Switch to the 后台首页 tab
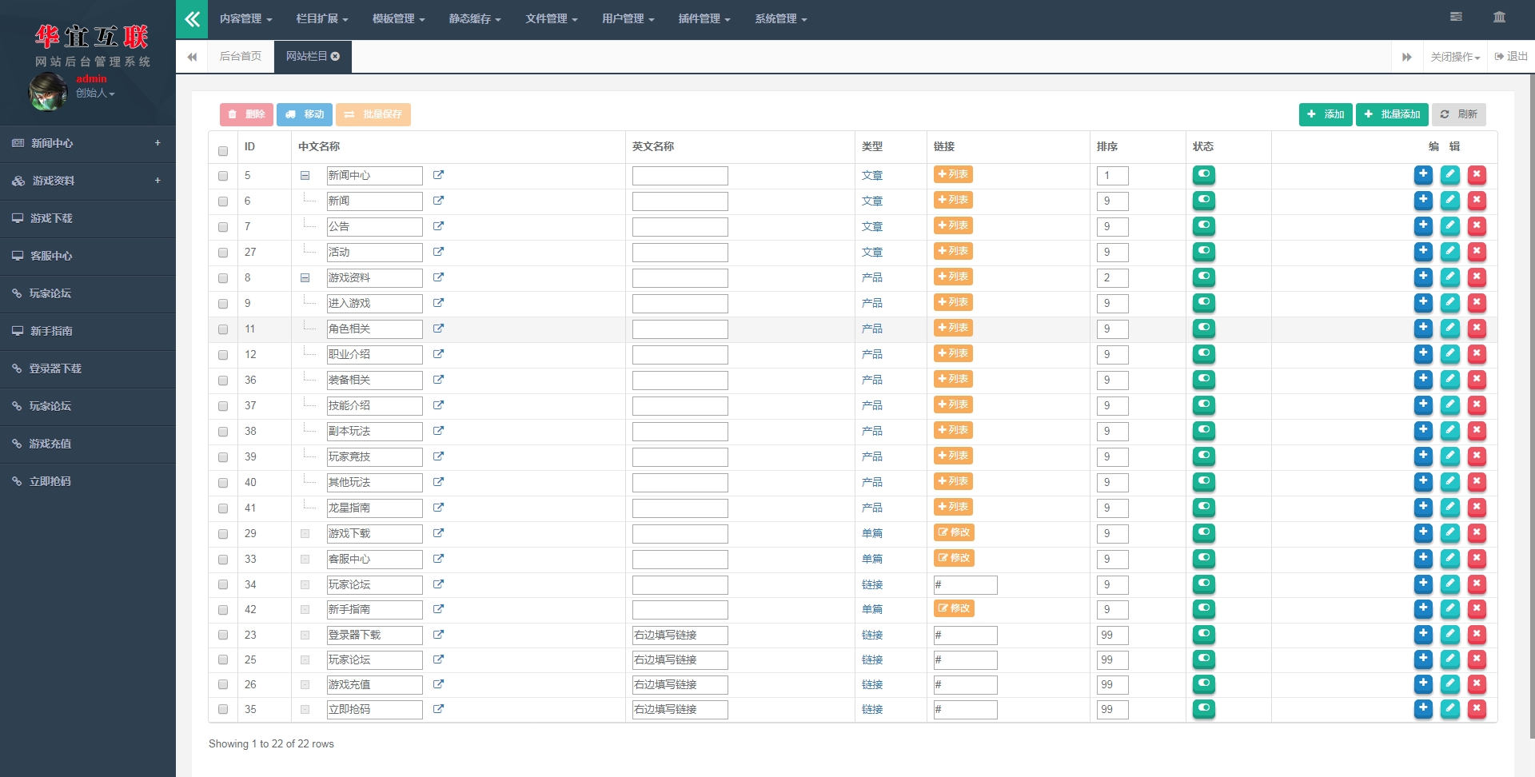1535x777 pixels. coord(241,57)
